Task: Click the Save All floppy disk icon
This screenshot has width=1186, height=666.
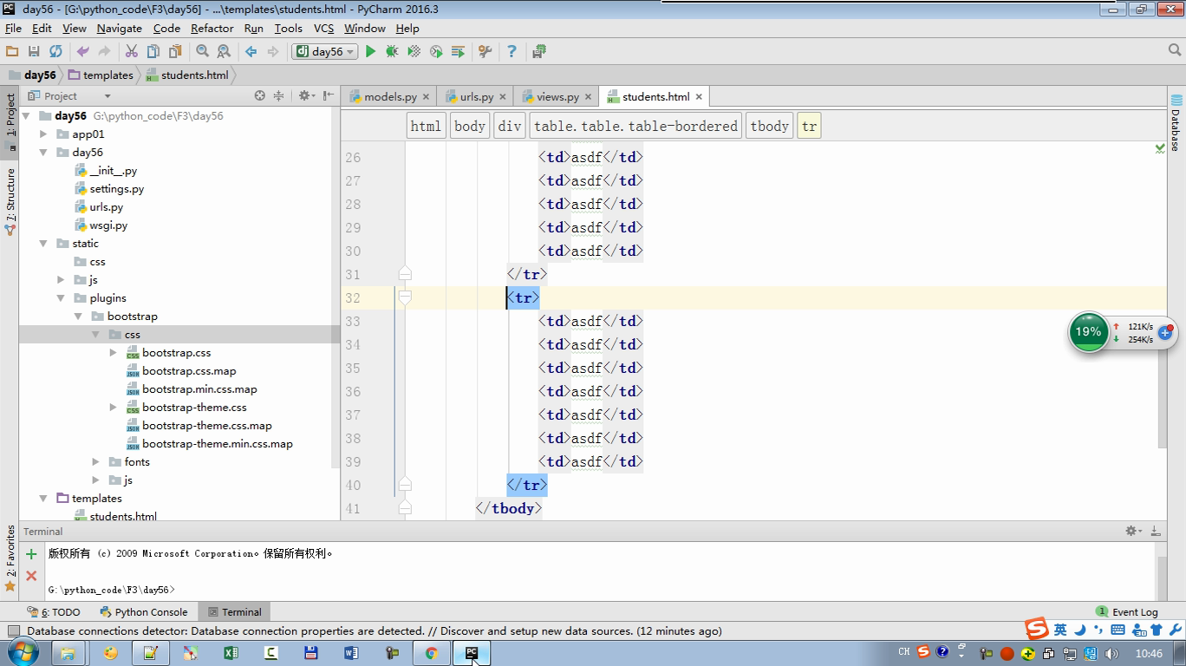Action: [x=34, y=52]
